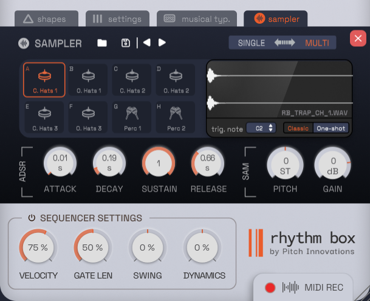Select the sampler tab
The height and width of the screenshot is (301, 370).
(275, 19)
